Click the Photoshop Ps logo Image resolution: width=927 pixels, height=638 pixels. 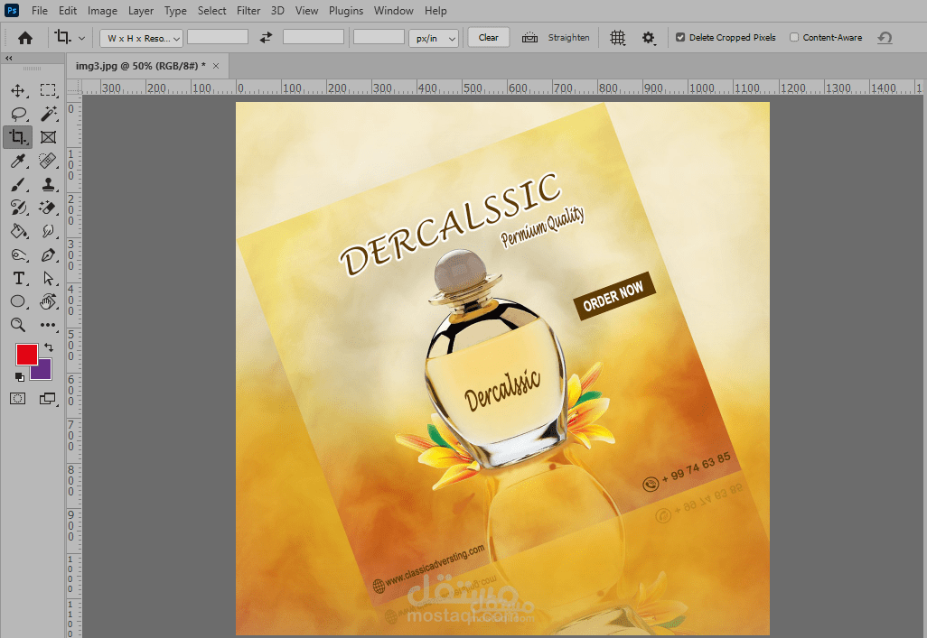click(x=11, y=10)
